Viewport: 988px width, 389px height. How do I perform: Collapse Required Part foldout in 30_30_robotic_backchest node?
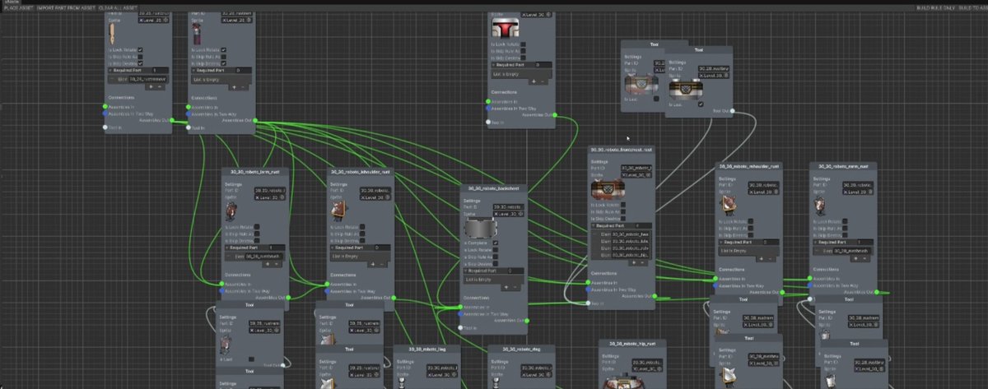point(467,271)
